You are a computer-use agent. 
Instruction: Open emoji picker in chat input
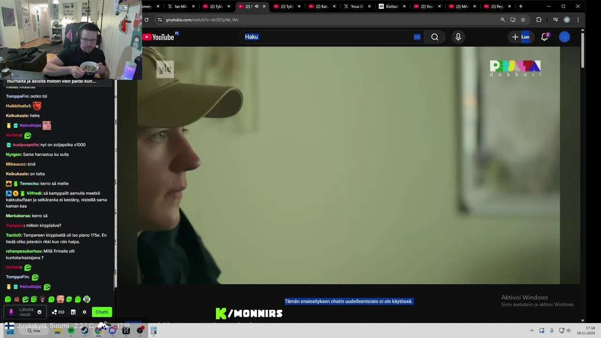click(x=39, y=312)
